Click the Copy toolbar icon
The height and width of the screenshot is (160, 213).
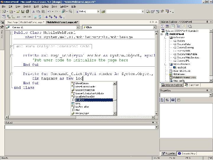[x=38, y=12]
